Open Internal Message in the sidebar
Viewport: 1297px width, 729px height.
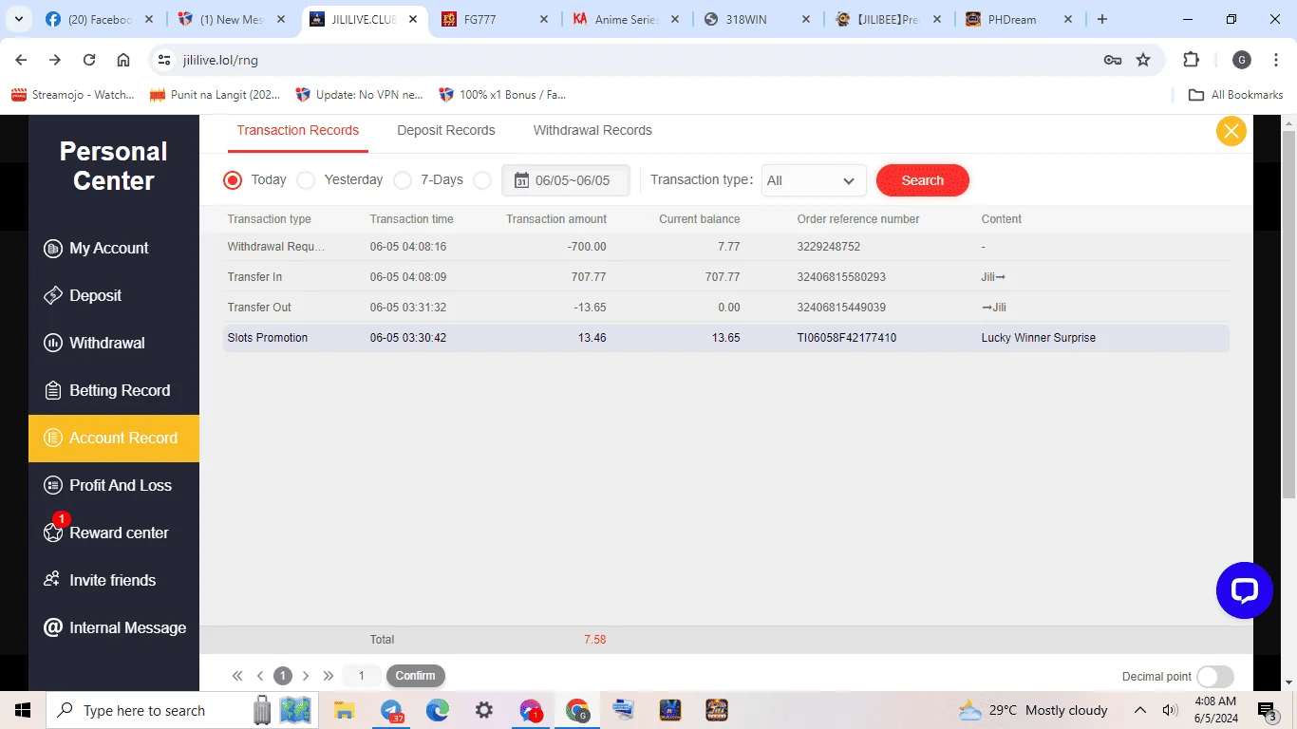[114, 628]
